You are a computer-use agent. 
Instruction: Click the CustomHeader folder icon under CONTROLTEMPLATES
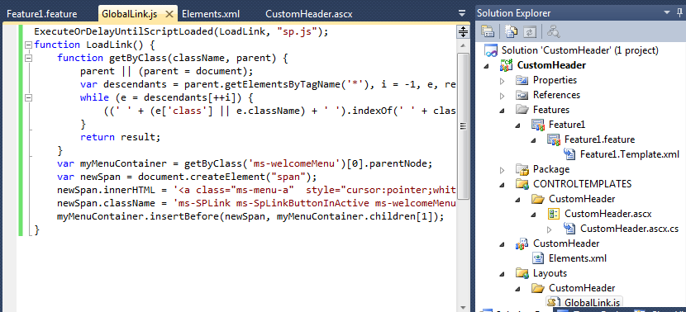coord(538,199)
